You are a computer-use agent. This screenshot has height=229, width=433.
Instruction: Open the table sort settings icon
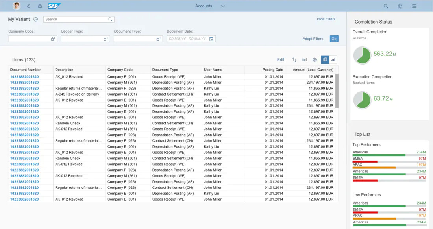(294, 59)
